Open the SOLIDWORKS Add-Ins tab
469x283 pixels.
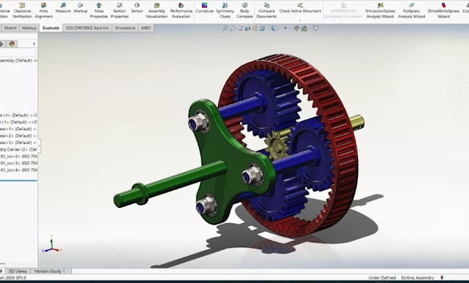[88, 28]
